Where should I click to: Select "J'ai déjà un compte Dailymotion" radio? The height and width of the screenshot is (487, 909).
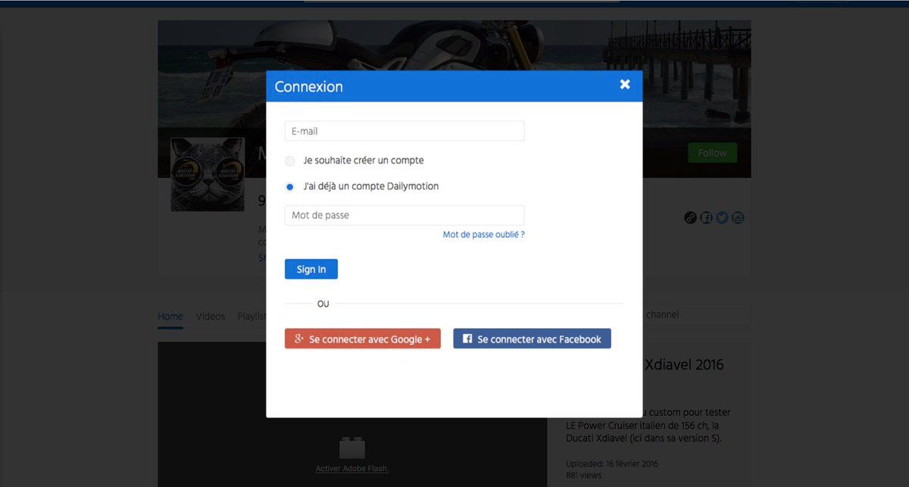coord(290,186)
